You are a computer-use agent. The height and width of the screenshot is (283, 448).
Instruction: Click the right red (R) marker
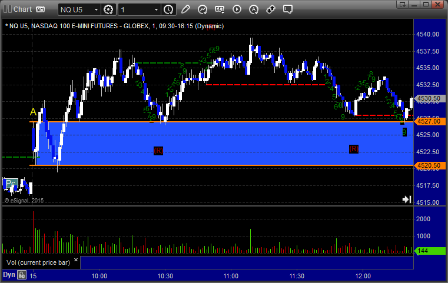354,149
